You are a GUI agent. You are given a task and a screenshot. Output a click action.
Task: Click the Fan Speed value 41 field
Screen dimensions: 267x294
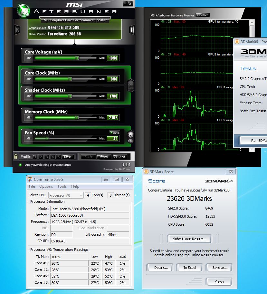click(x=113, y=139)
